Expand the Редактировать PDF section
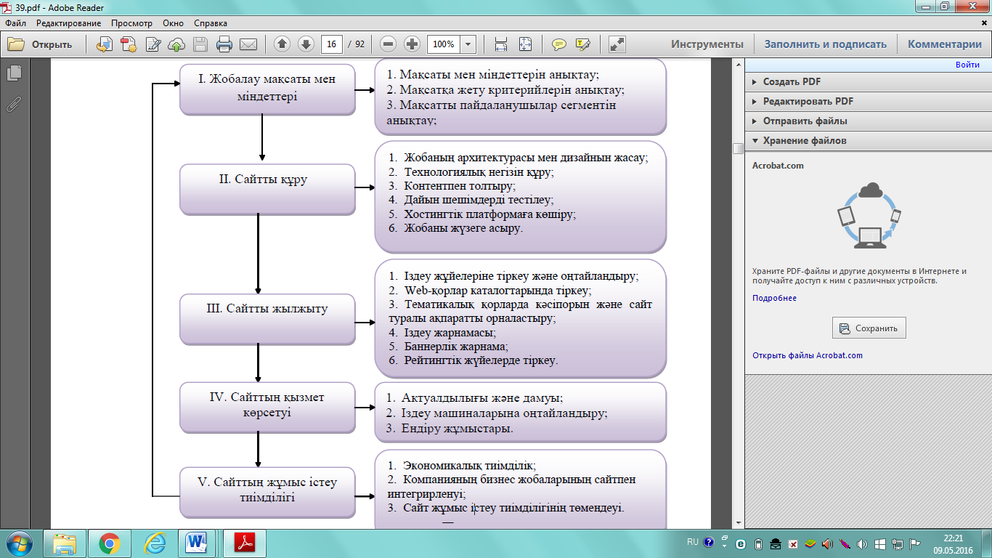The height and width of the screenshot is (558, 992). point(868,102)
